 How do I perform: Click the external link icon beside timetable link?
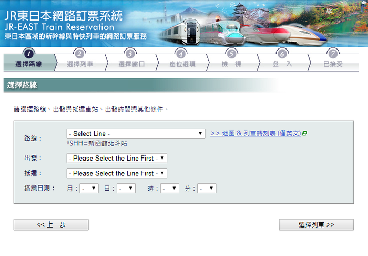pos(305,134)
